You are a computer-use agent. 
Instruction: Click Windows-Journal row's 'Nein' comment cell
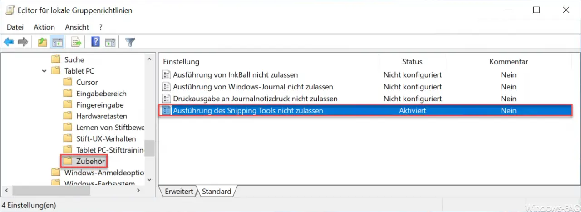pos(508,86)
